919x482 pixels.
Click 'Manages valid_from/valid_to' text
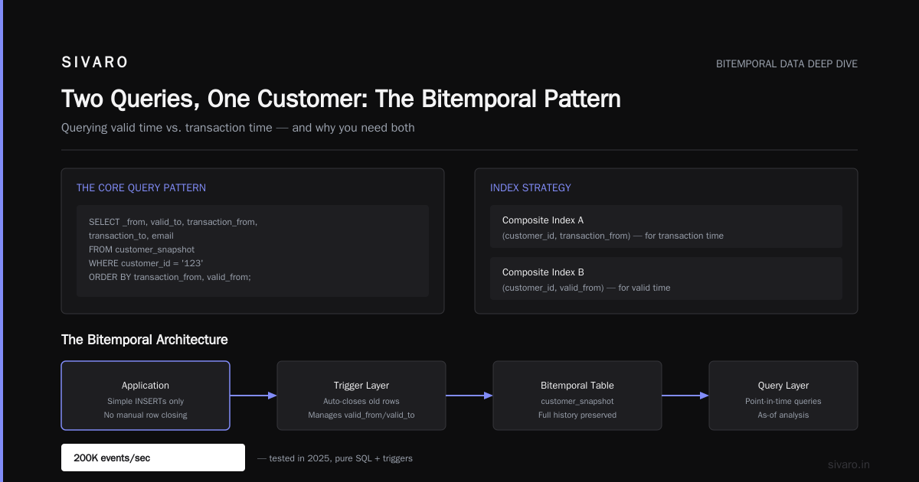[361, 415]
